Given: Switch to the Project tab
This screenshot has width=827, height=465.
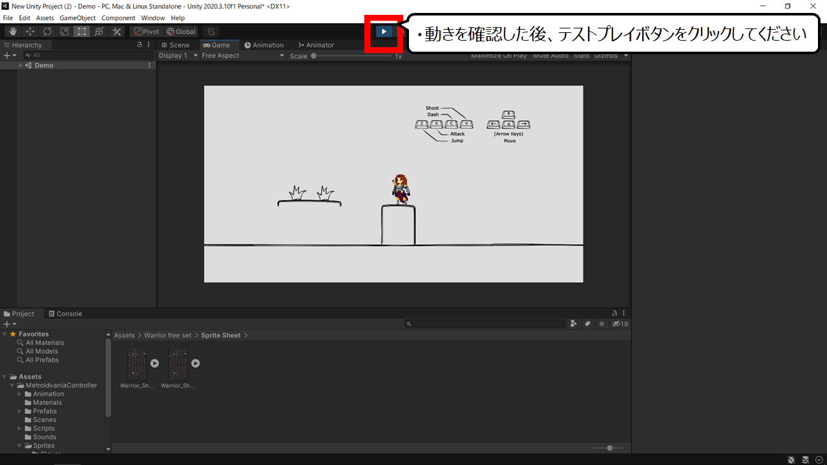Looking at the screenshot, I should 19,314.
